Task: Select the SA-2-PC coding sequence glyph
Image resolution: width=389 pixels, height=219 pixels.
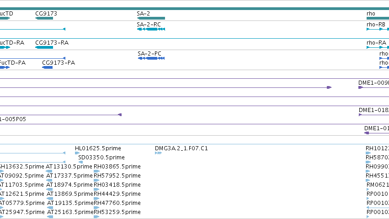Action: 151,58
